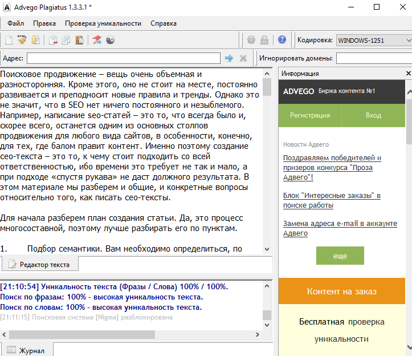Start the deep check yin-yang icon
This screenshot has height=356, width=412.
click(x=110, y=40)
